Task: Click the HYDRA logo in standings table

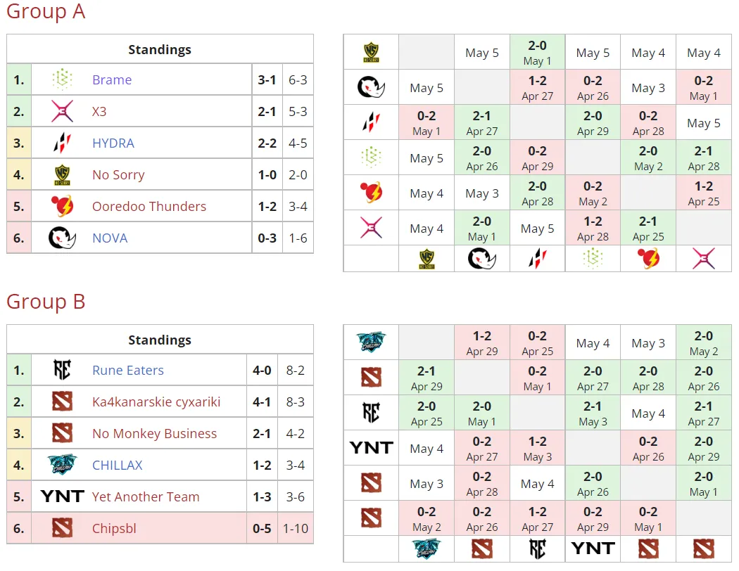Action: (x=62, y=143)
